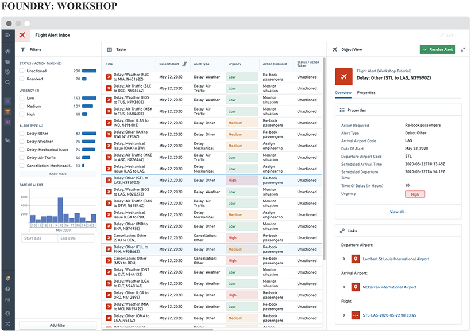Viewport: 471px width, 332px height.
Task: Click the tallest bar in date histogram
Action: tap(60, 210)
